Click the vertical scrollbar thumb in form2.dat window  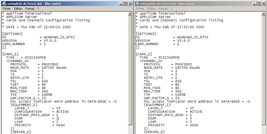click(130, 71)
